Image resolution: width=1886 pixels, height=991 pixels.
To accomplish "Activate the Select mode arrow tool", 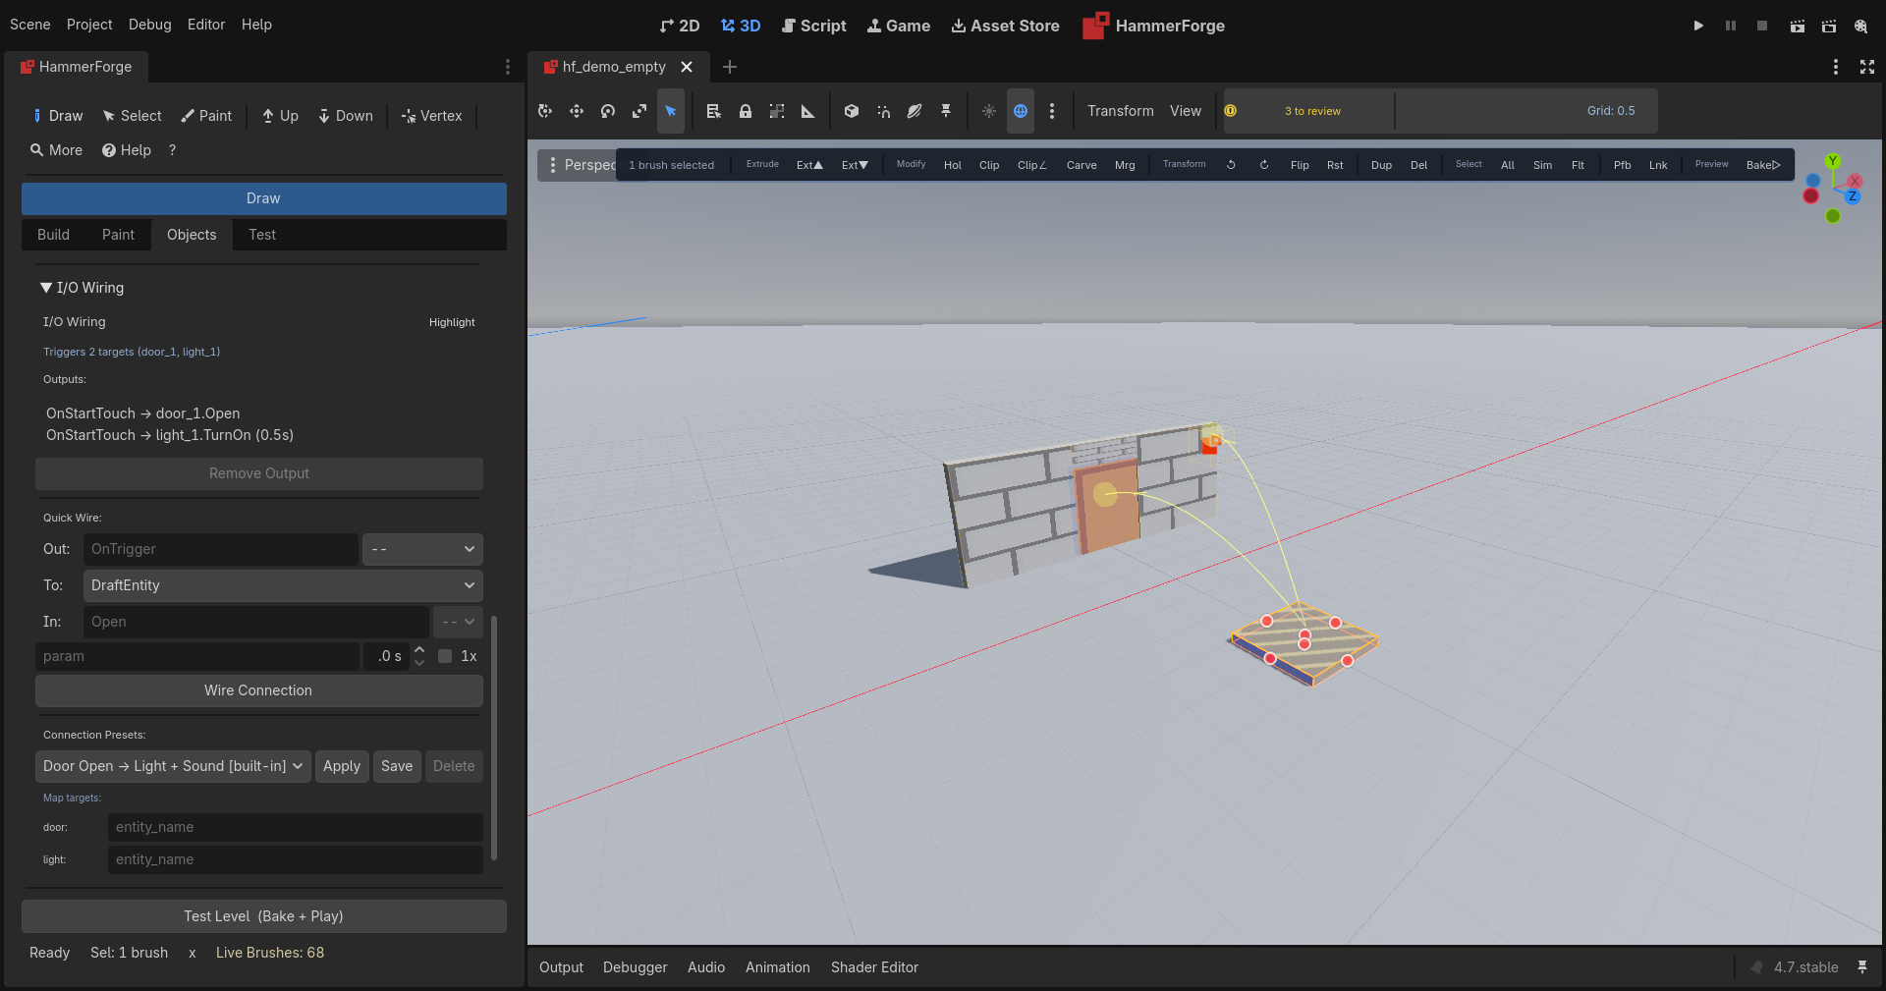I will tap(671, 111).
